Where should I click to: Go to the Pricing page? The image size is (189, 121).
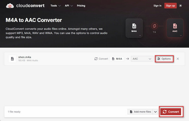pyautogui.click(x=81, y=6)
